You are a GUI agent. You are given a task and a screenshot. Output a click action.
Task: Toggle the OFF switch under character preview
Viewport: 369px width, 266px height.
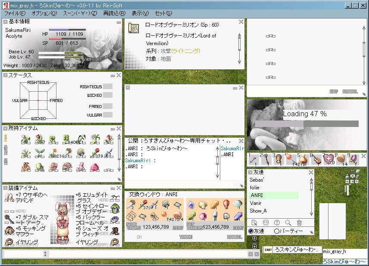tap(64, 242)
